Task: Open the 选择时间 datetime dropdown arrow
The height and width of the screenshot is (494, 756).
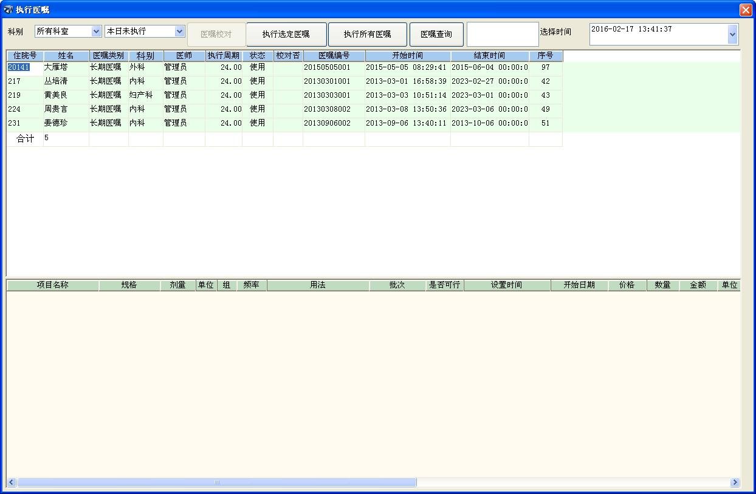Action: pyautogui.click(x=732, y=35)
